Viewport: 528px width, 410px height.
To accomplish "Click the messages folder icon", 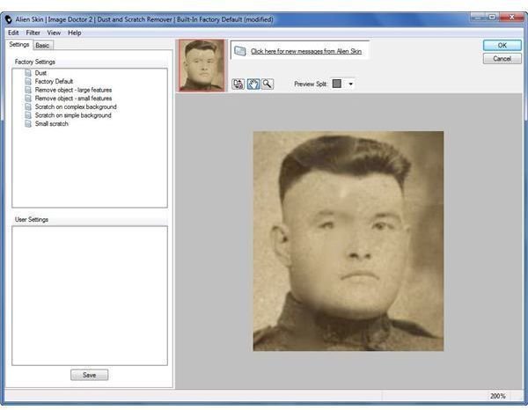I will pyautogui.click(x=240, y=51).
